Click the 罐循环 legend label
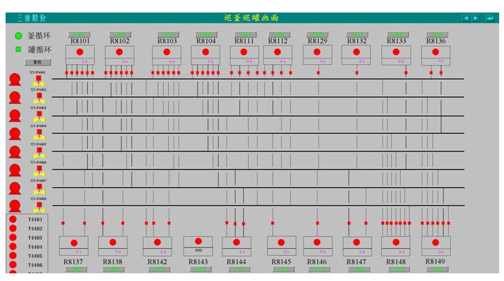Viewport: 504px width, 281px height. pos(40,50)
